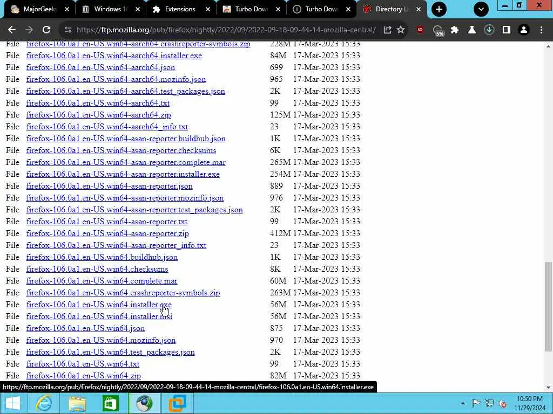This screenshot has width=553, height=414.
Task: Switch to the second Turbo Download tab
Action: point(321,9)
